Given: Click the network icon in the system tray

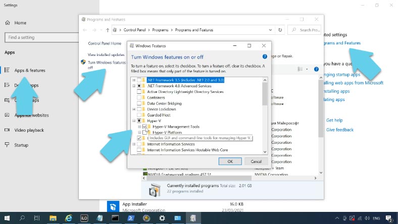Looking at the screenshot, I should tap(360, 218).
